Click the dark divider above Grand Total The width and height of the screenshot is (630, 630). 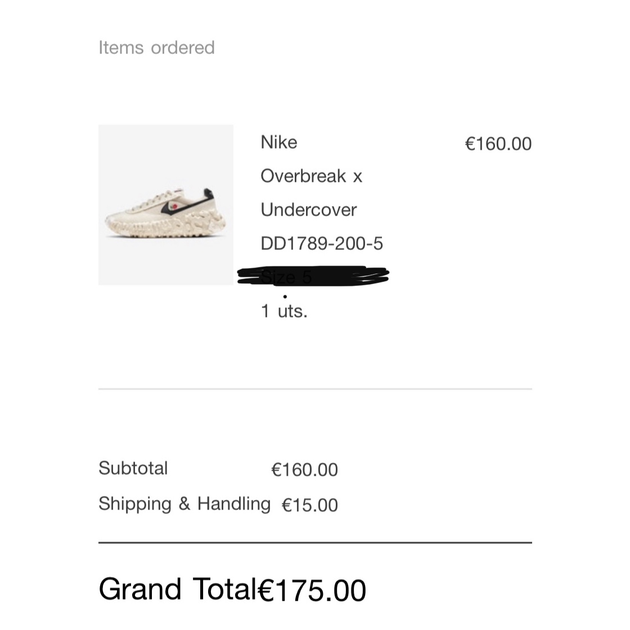click(315, 543)
